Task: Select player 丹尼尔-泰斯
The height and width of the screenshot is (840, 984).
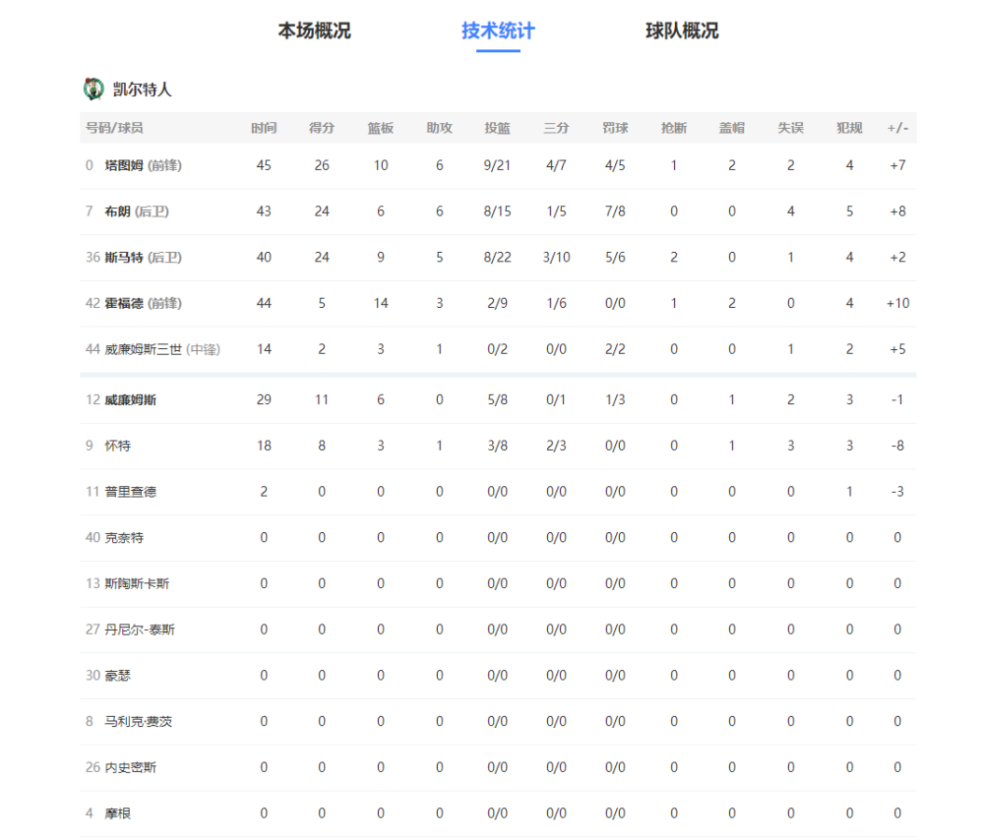Action: coord(140,630)
